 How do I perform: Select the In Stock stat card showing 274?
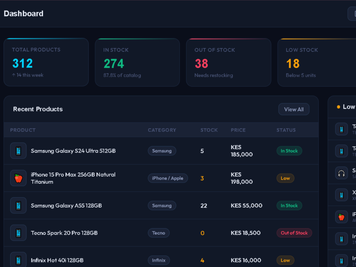click(137, 62)
